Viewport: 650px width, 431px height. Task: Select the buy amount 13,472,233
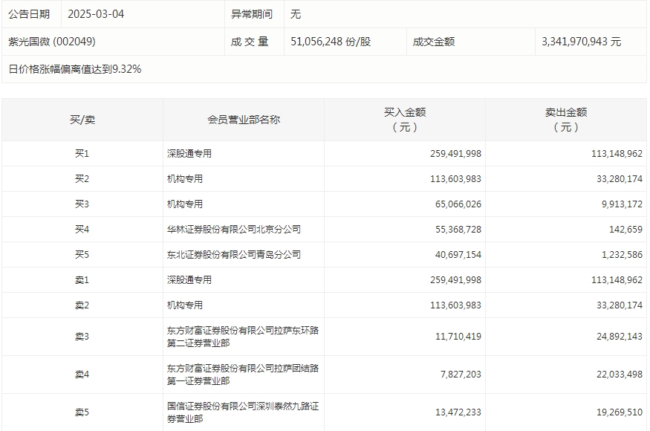pos(458,412)
